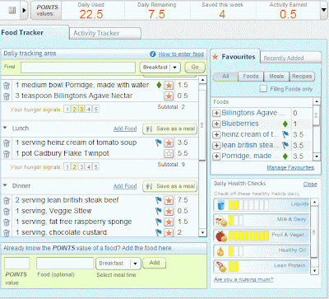Filter favourites by Foods
This screenshot has width=329, height=299.
[x=251, y=77]
